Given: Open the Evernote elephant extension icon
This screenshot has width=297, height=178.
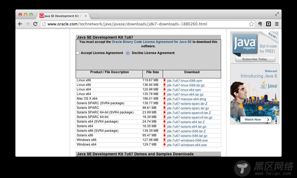Looking at the screenshot, I should click(x=260, y=24).
